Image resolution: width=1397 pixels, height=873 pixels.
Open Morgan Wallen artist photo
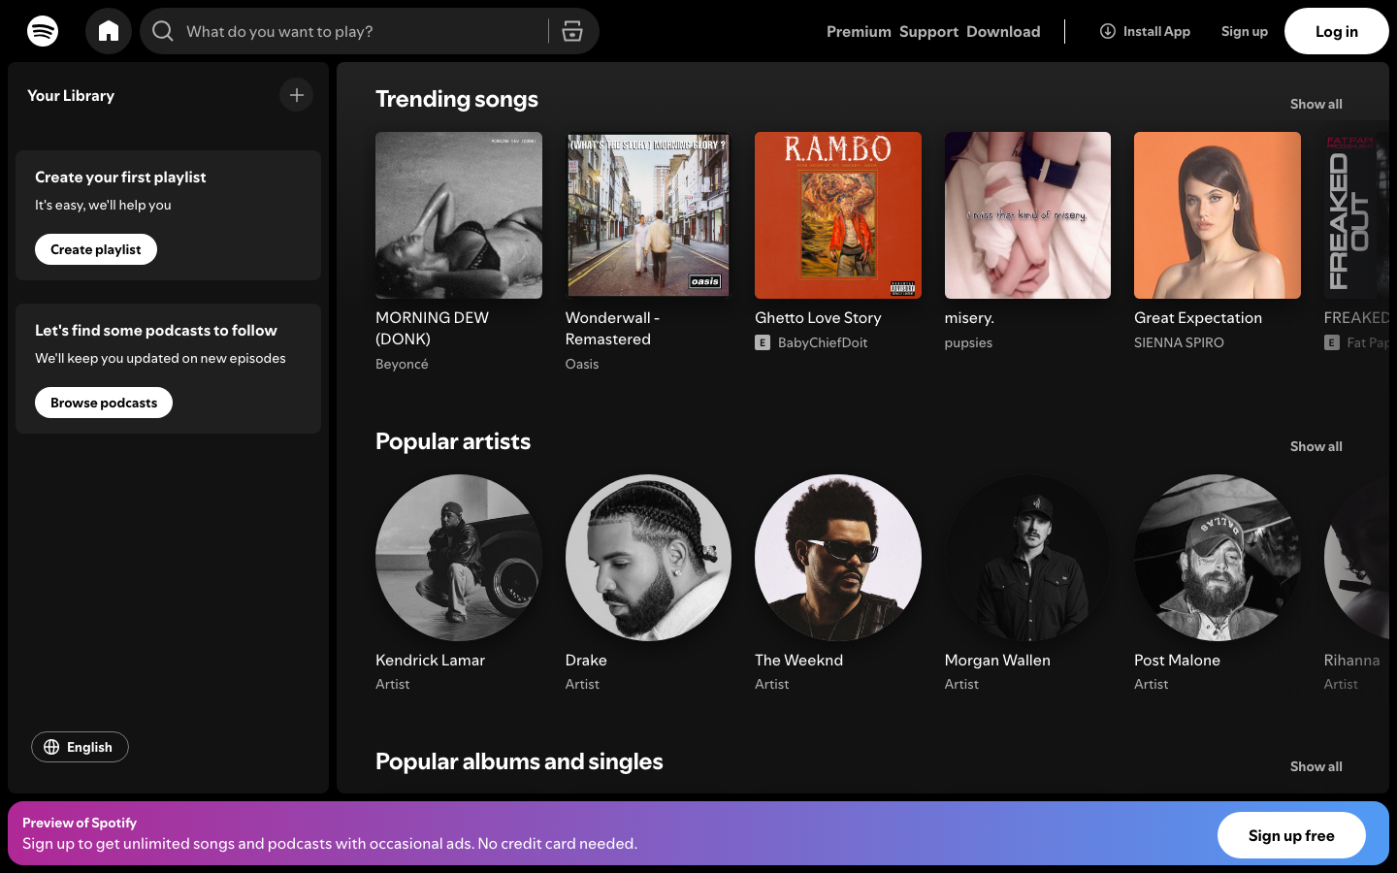(1027, 558)
